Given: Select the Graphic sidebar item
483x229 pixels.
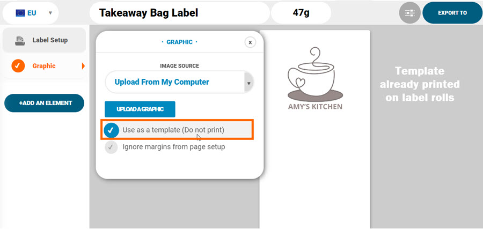Looking at the screenshot, I should click(44, 66).
